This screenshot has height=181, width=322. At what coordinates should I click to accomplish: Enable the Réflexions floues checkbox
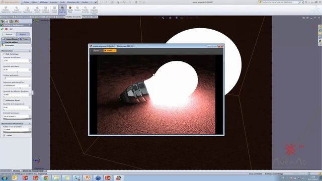coord(4,101)
